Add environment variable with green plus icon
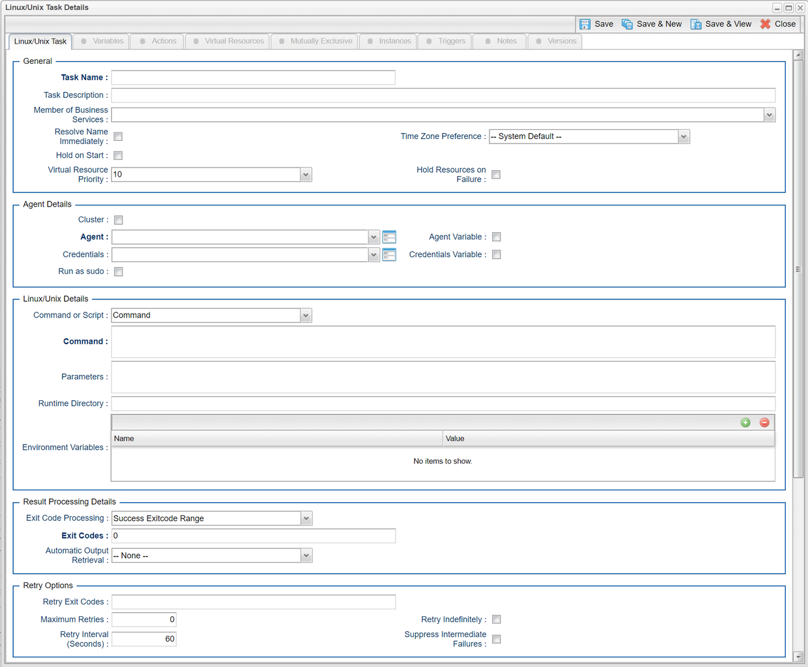 point(745,422)
